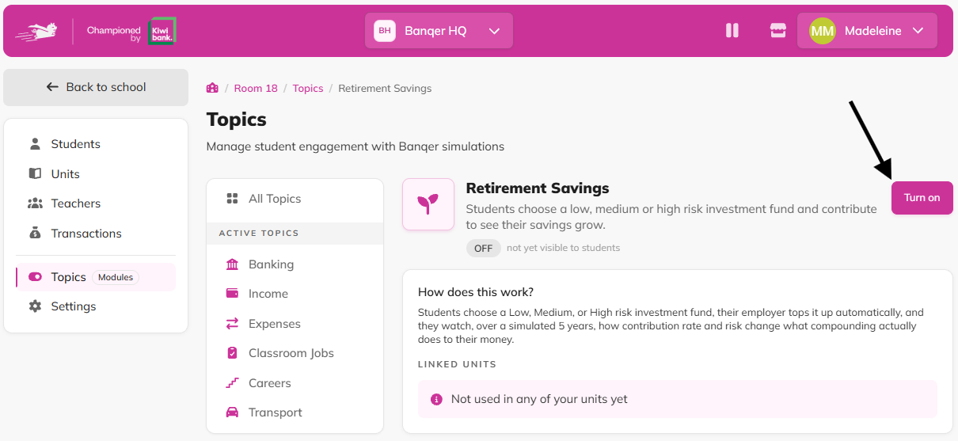Click the Banqer logo in header
958x441 pixels.
click(37, 31)
